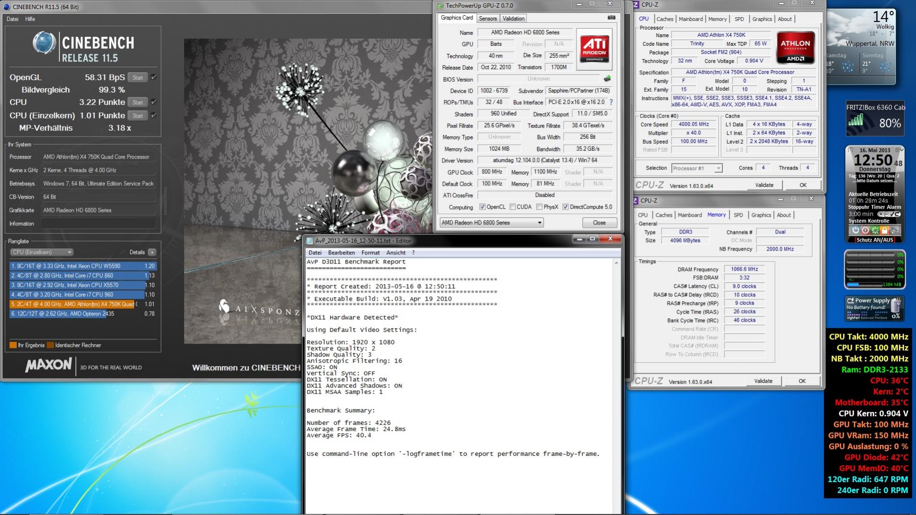Click the Graphics tab in upper CPU-Z
The width and height of the screenshot is (916, 515).
click(x=762, y=19)
